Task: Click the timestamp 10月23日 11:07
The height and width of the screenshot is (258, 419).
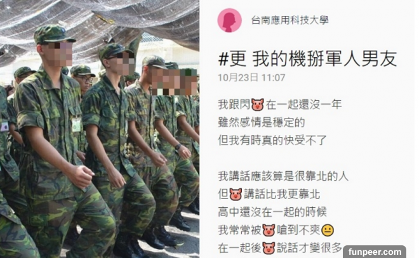Action: click(x=251, y=77)
